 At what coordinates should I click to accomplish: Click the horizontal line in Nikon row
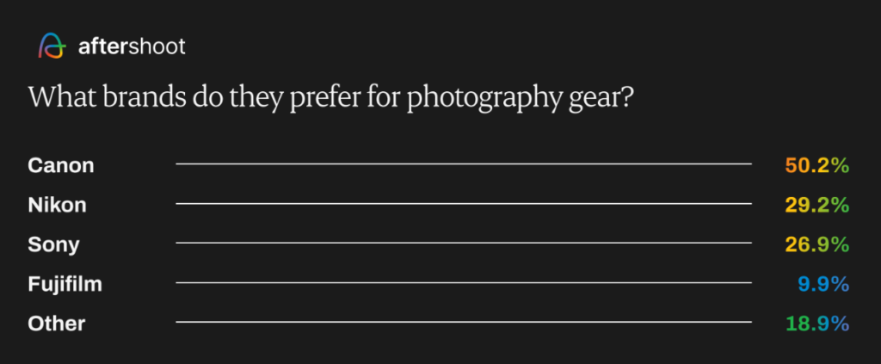coord(464,204)
